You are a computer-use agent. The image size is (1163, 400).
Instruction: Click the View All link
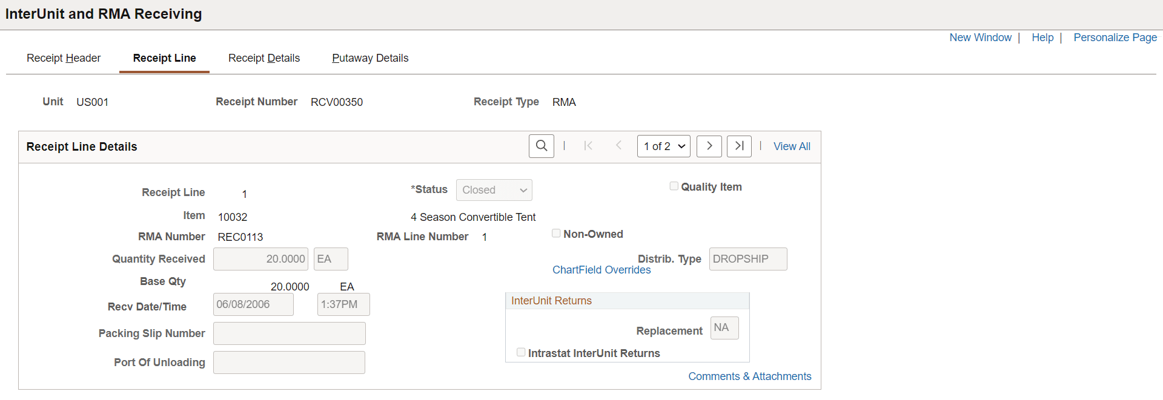pos(792,146)
